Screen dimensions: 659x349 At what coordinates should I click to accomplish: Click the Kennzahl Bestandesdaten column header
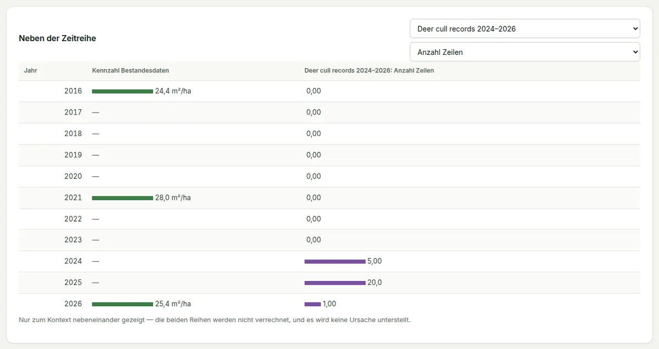[x=130, y=70]
